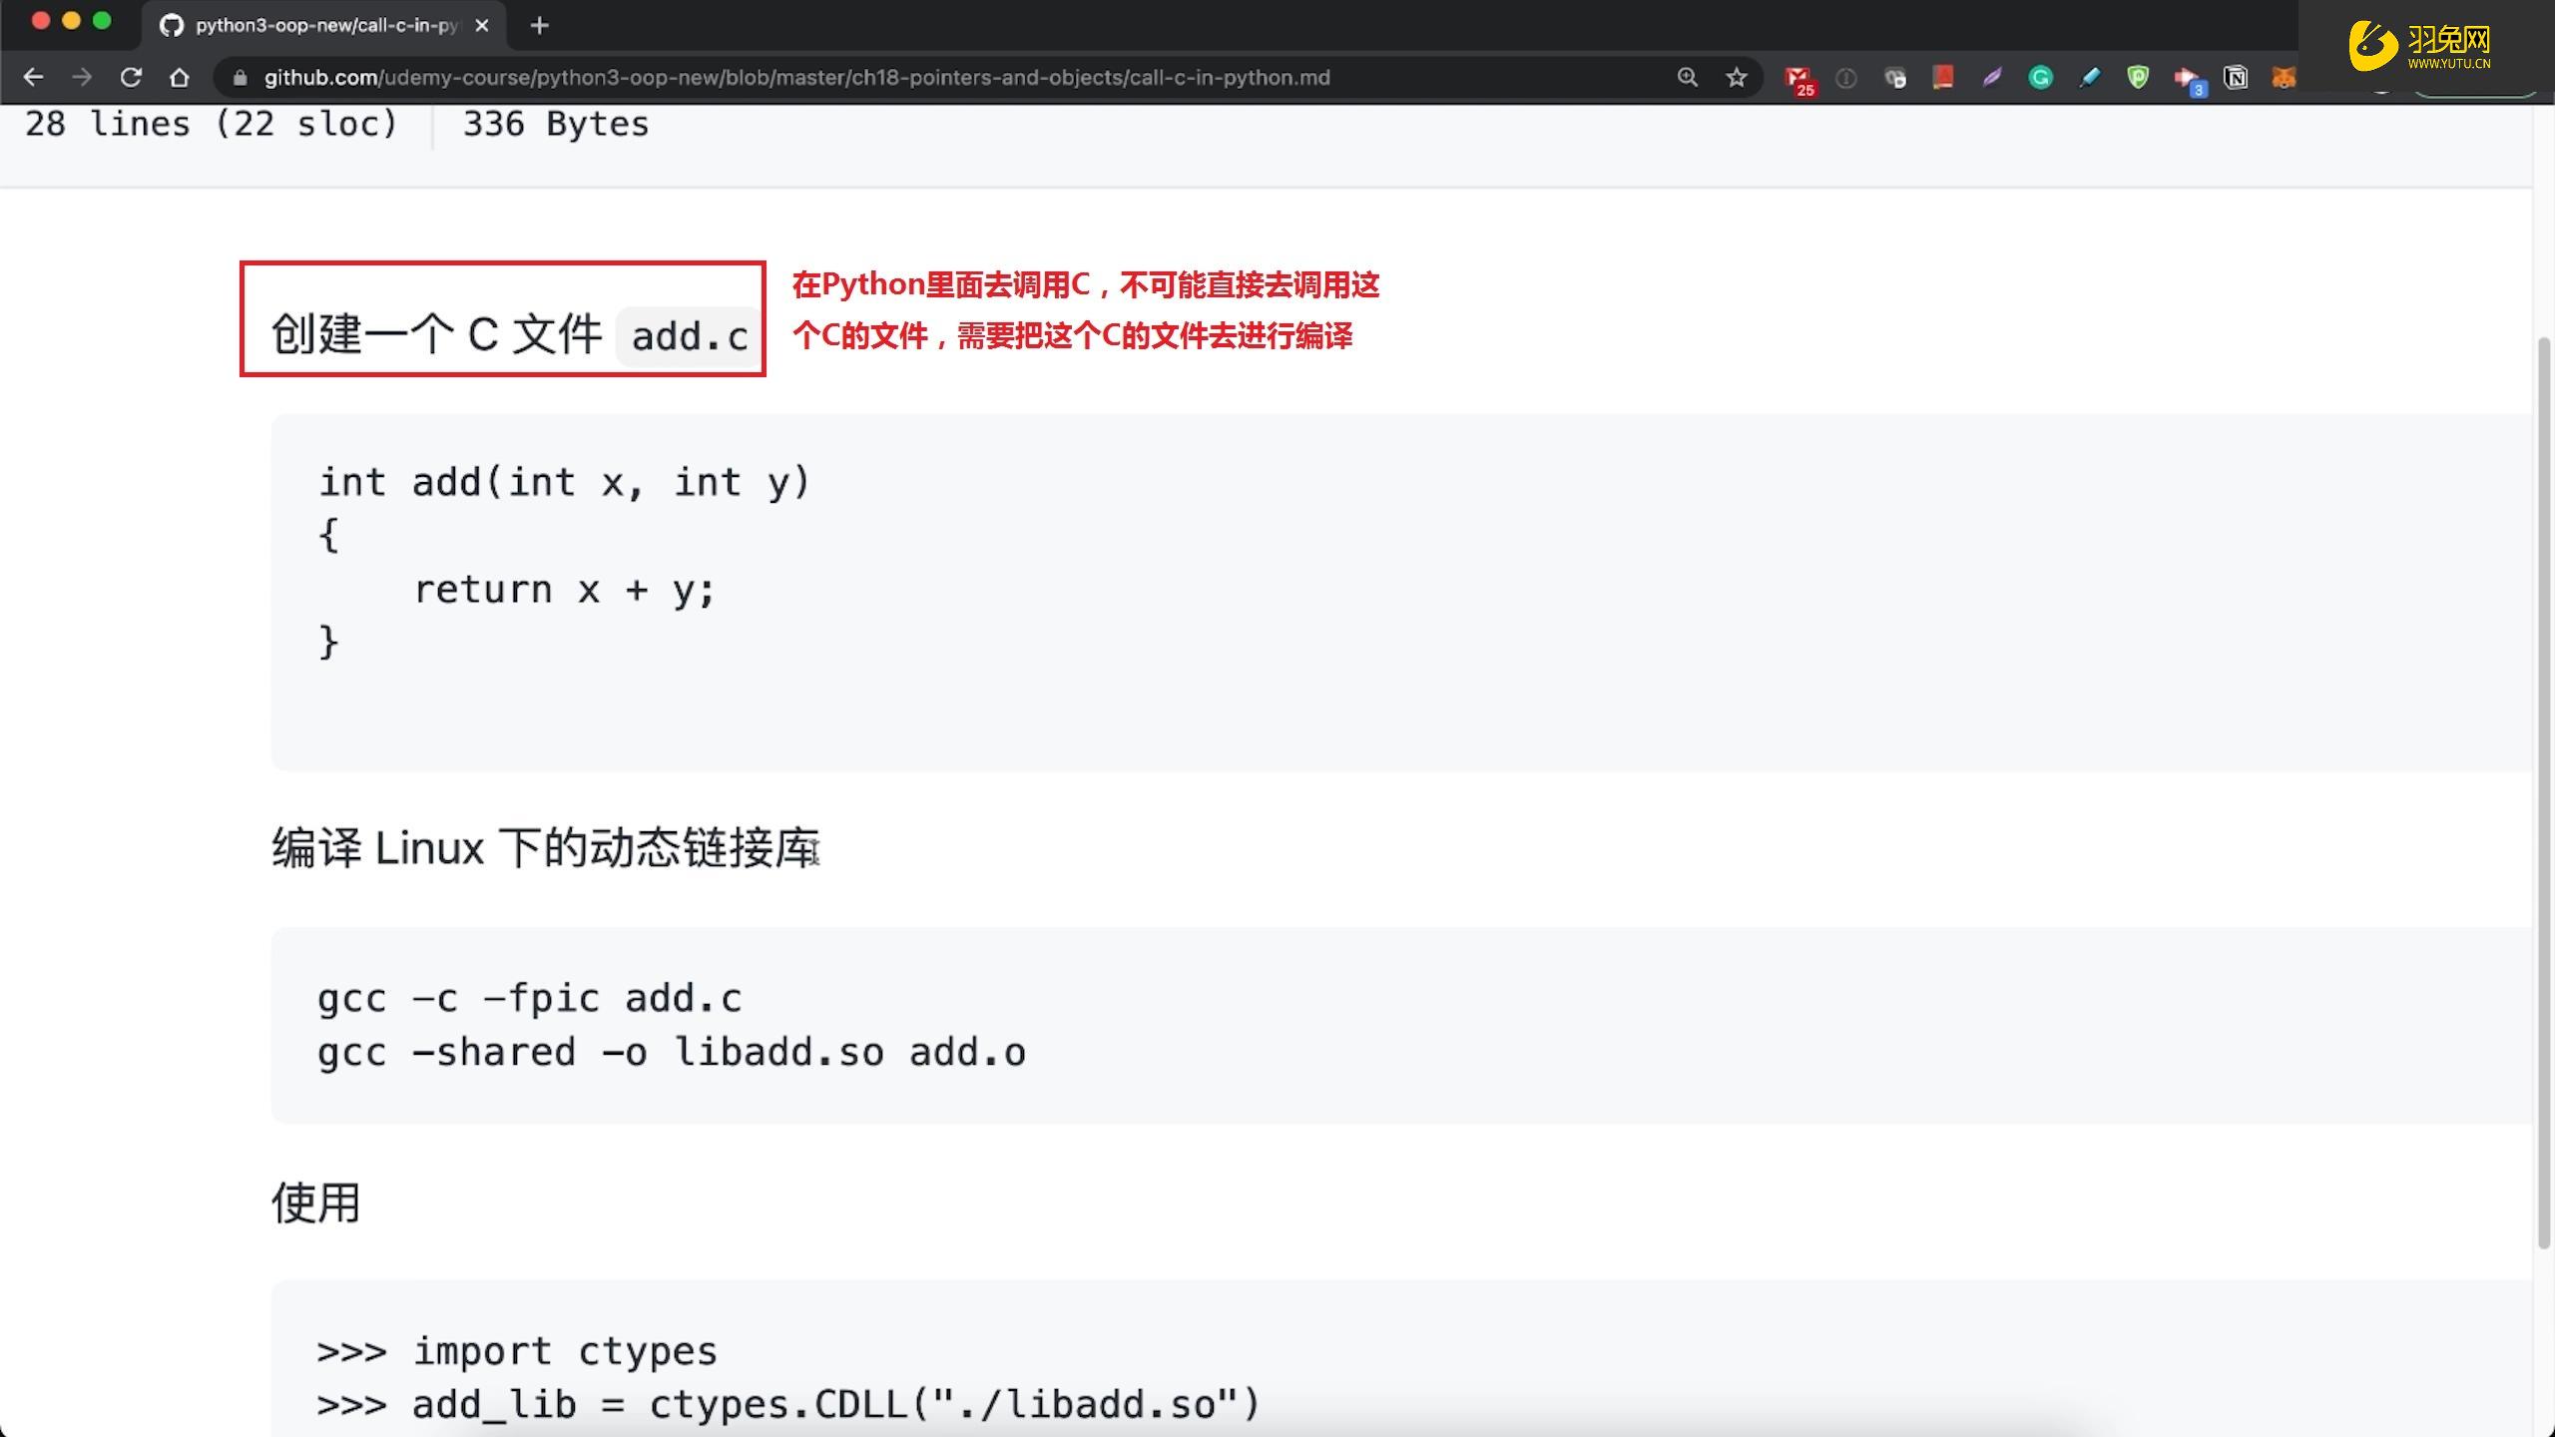Viewport: 2555px width, 1437px height.
Task: Reload the GitHub page
Action: [x=131, y=77]
